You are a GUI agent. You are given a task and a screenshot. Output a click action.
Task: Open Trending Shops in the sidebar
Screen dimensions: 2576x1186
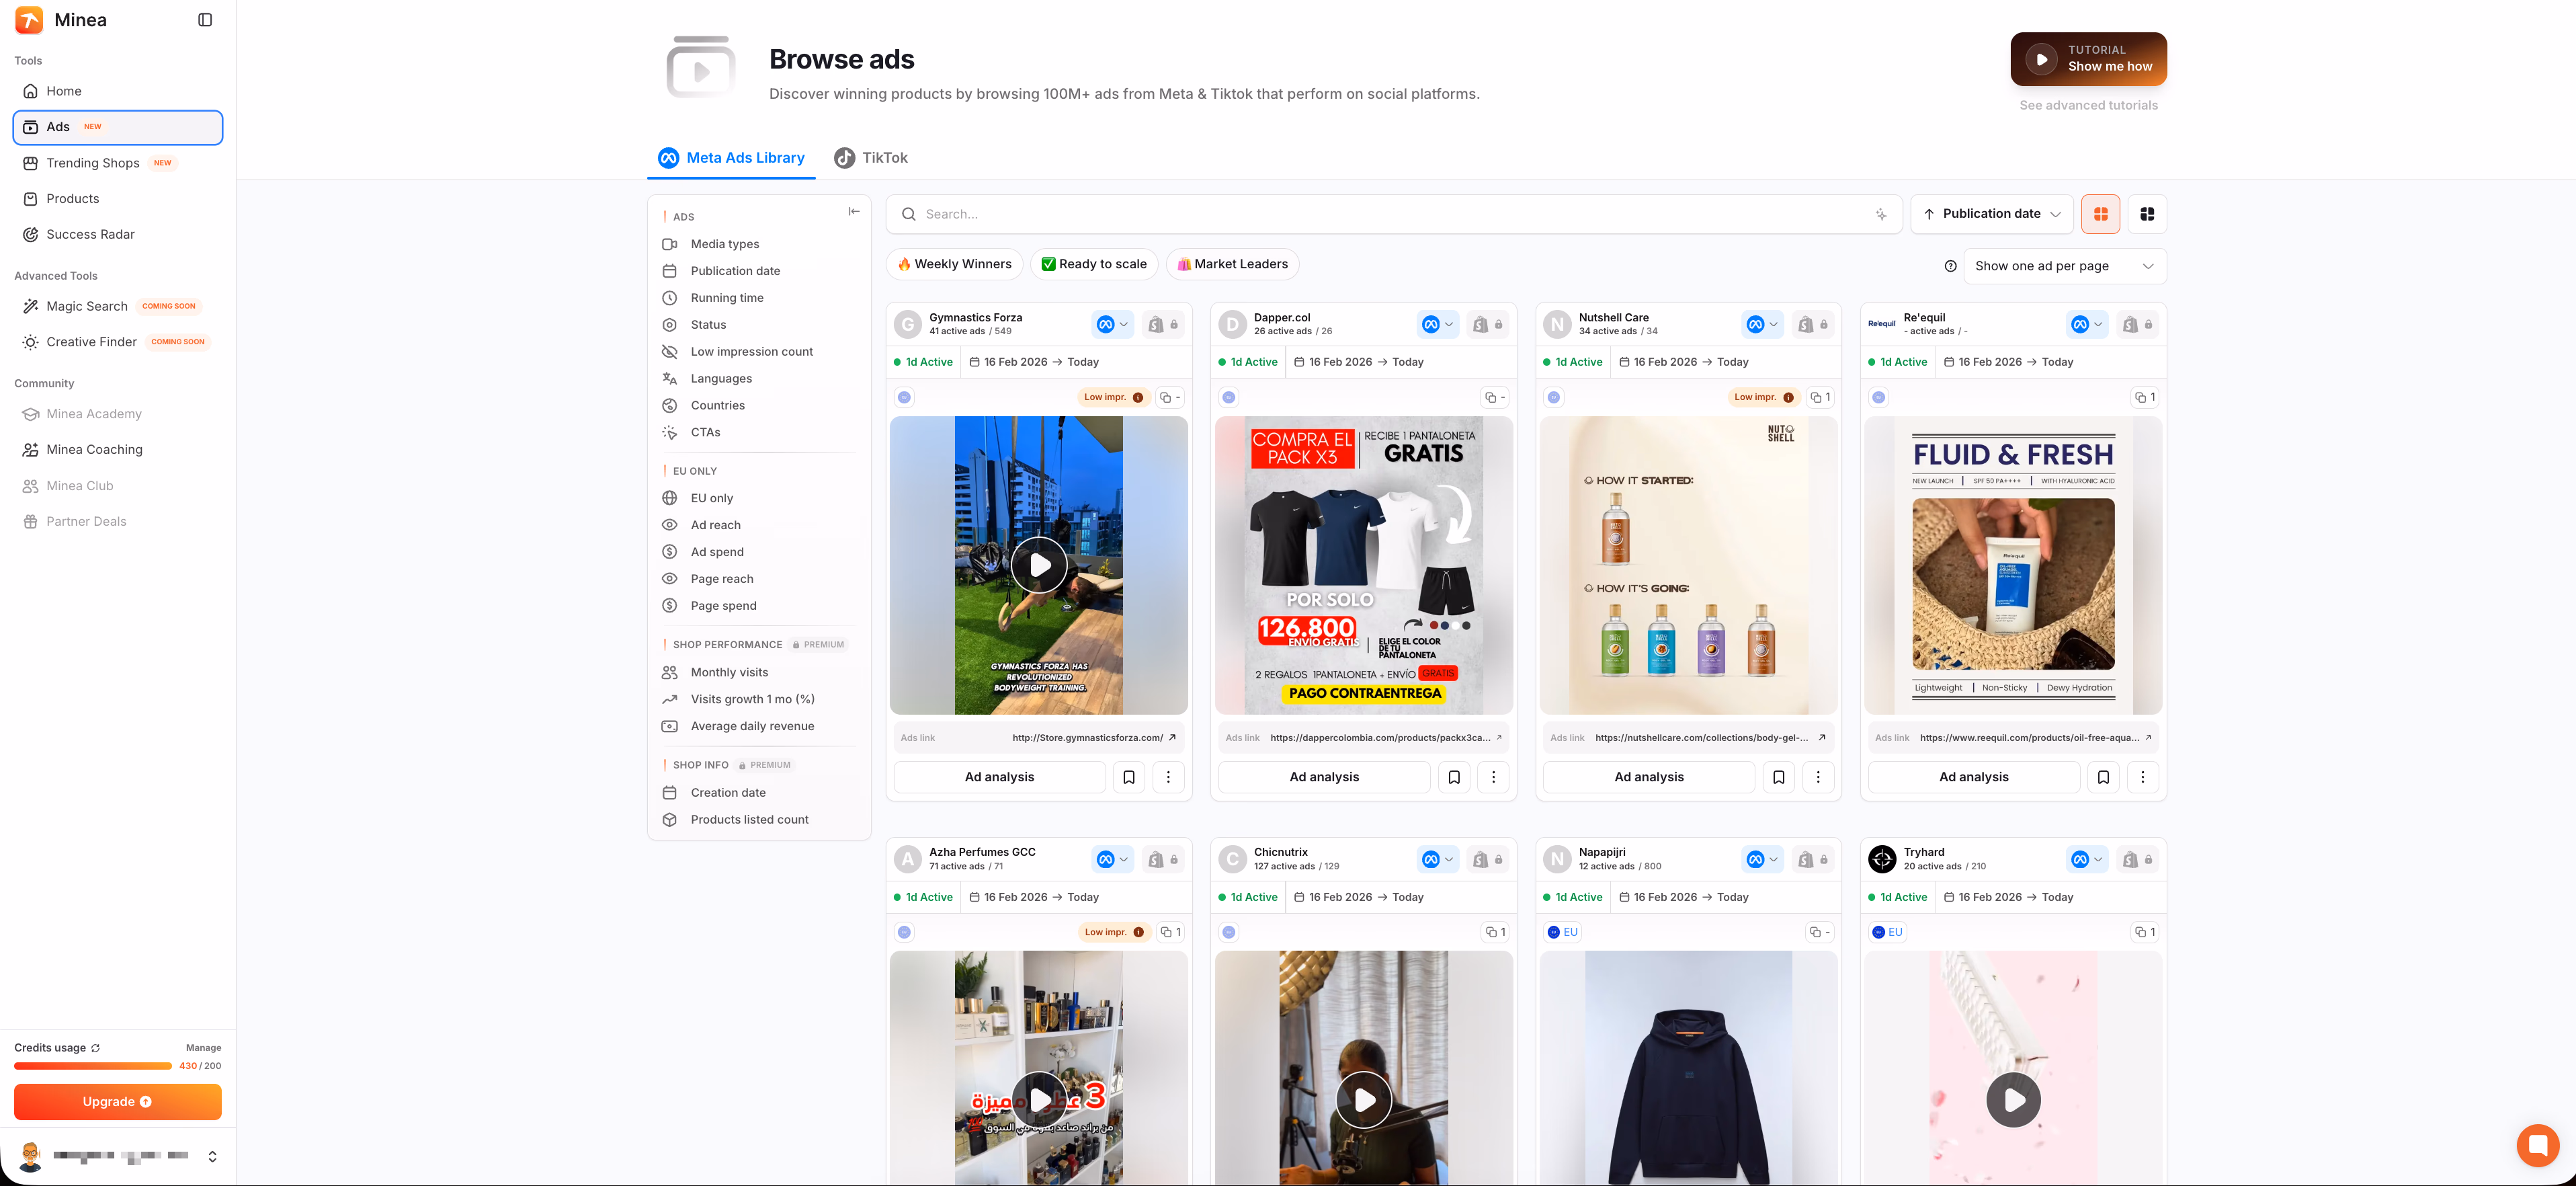coord(92,163)
